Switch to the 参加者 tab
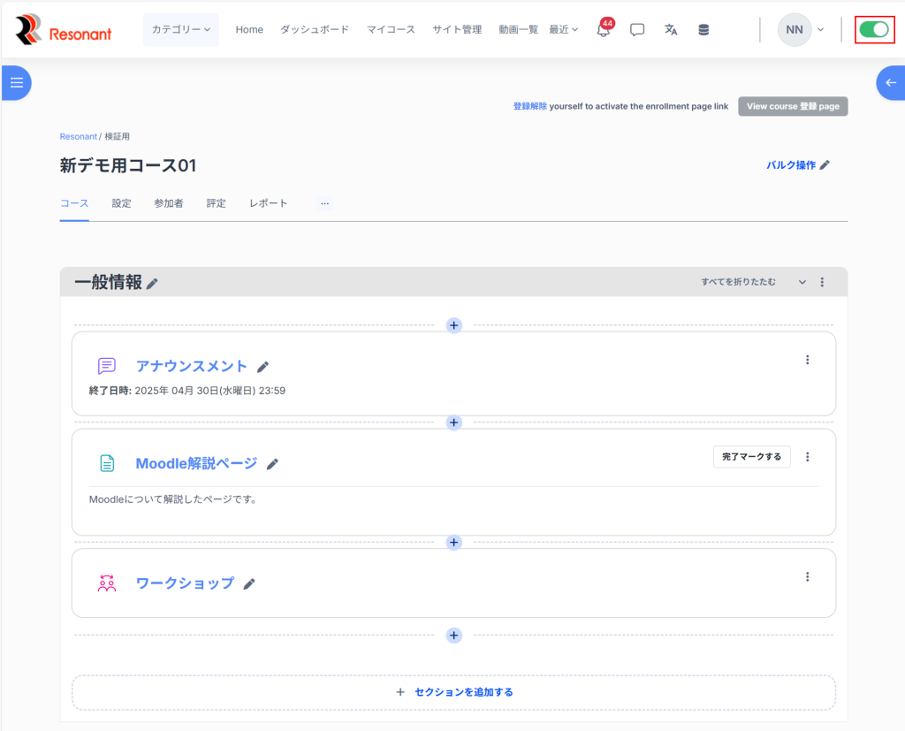 [169, 203]
